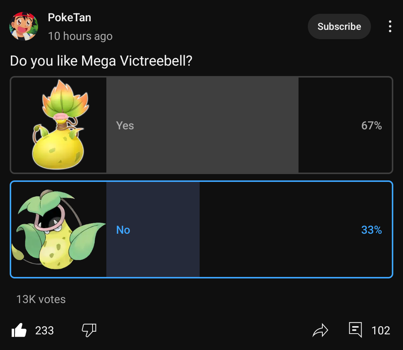Dislike the post with thumbs down icon
Screen dimensions: 403x350
point(89,330)
